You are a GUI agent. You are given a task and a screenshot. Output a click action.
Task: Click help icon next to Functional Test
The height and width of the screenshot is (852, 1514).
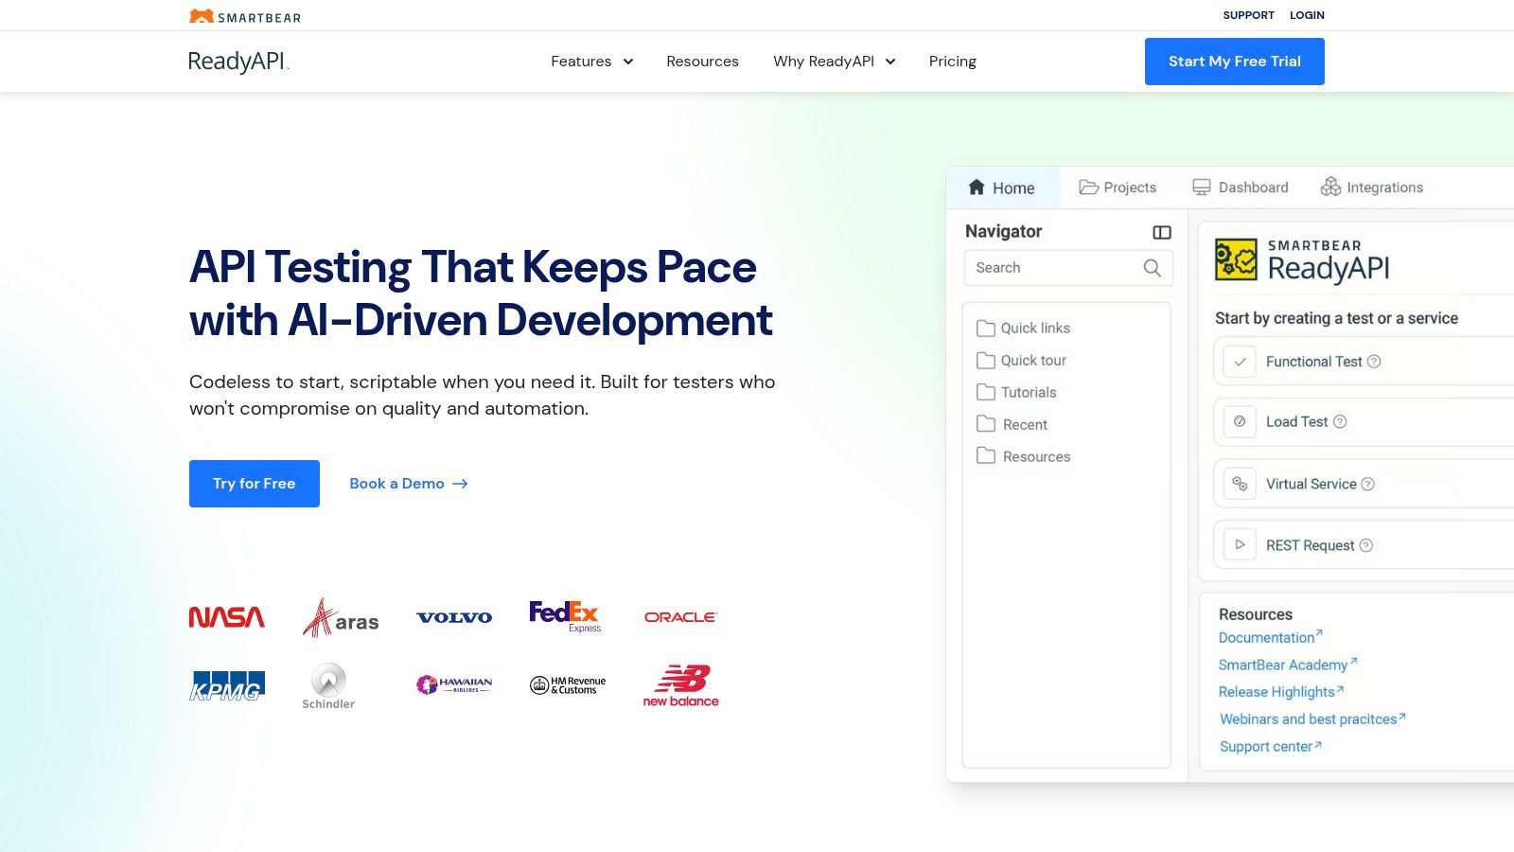click(1374, 362)
